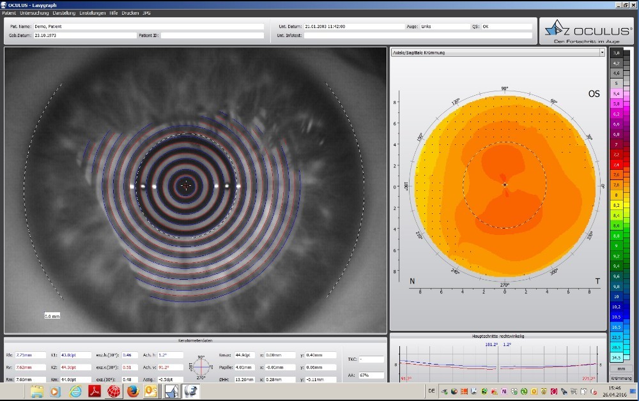Click the red globe taskbar icon

(x=114, y=391)
